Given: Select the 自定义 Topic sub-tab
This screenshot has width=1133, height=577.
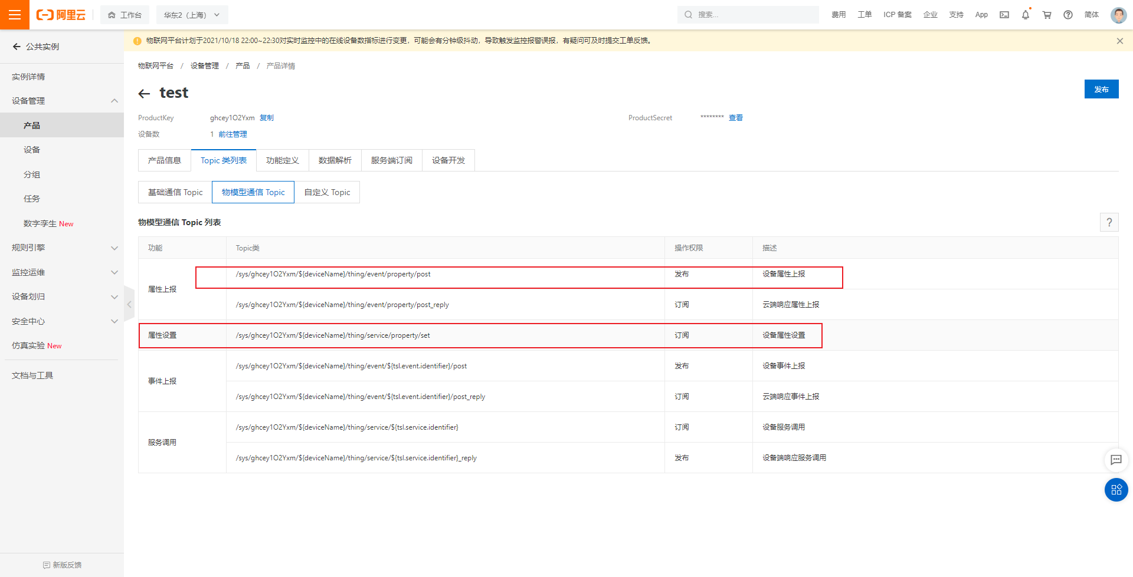Looking at the screenshot, I should pos(327,192).
